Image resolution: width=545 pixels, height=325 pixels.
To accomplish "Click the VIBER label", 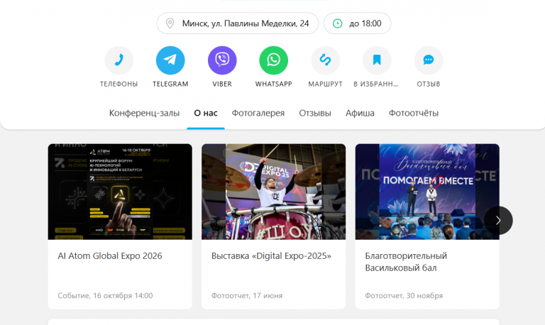I will tap(222, 84).
